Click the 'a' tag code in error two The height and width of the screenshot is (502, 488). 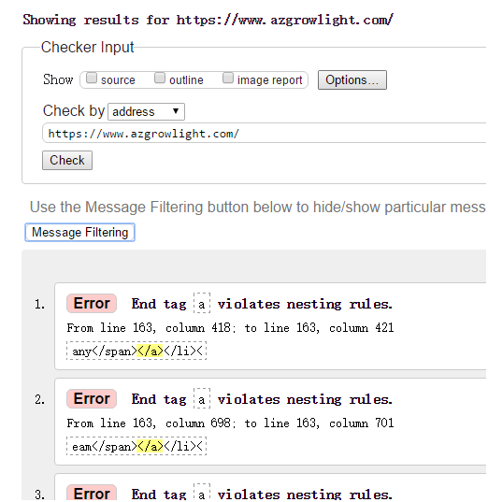(x=202, y=398)
